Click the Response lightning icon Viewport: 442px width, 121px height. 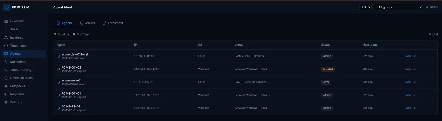6,94
